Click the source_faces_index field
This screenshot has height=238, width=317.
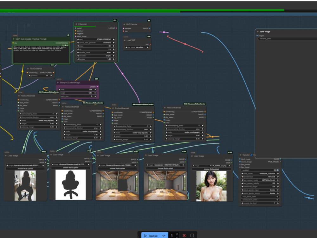tap(260, 200)
